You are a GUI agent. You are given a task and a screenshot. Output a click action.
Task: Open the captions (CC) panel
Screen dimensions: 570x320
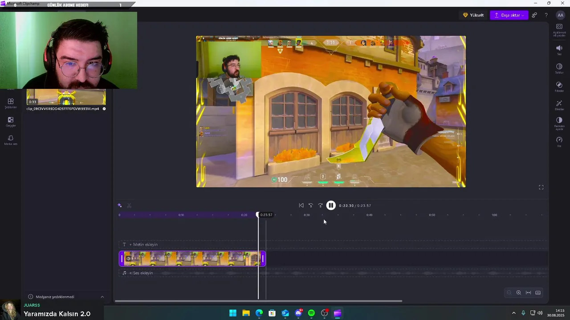(559, 30)
